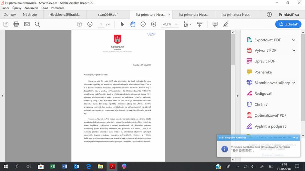305x171 pixels.
Task: Click the tools pane scrollbar thumb
Action: click(303, 77)
